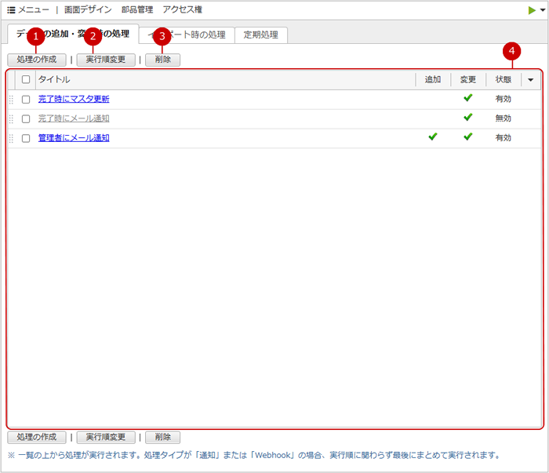Toggle the select-all checkbox in header
549x473 pixels.
tap(26, 80)
